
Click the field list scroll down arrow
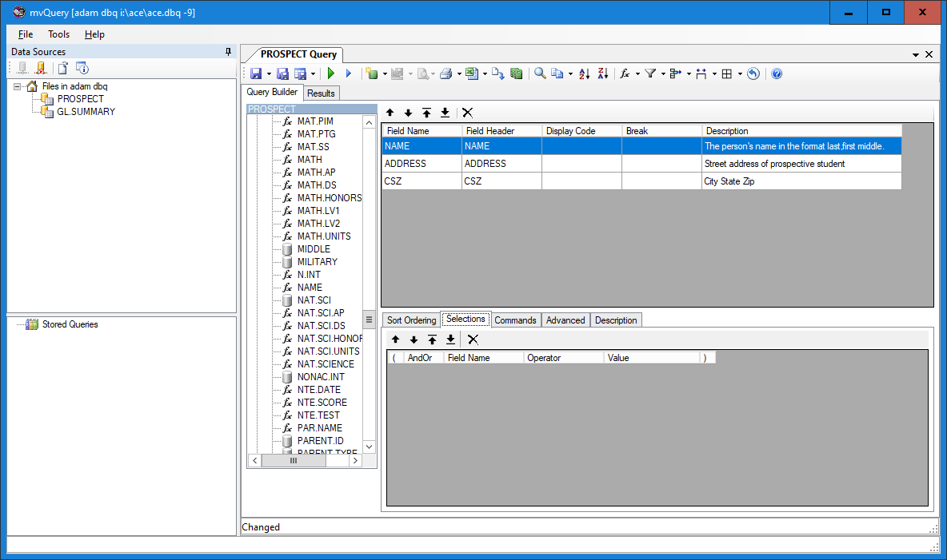[369, 447]
